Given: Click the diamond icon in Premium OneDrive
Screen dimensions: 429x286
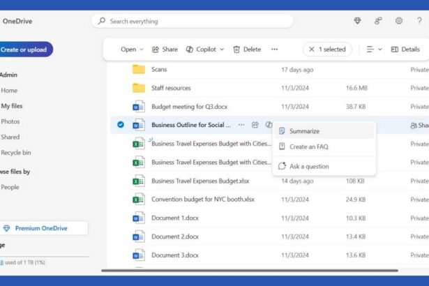Looking at the screenshot, I should [x=6, y=228].
